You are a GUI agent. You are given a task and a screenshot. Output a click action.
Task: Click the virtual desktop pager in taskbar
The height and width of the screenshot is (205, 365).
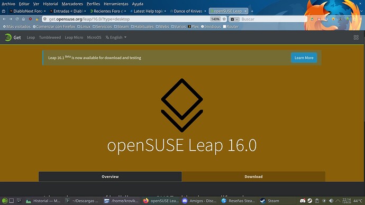(x=12, y=201)
